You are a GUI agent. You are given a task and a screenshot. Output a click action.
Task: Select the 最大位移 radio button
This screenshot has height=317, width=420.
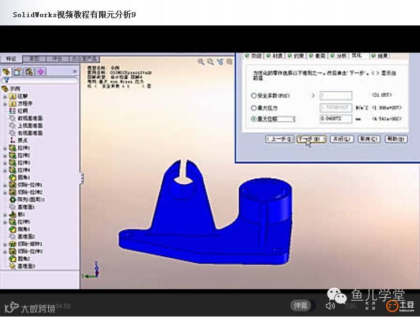point(253,119)
